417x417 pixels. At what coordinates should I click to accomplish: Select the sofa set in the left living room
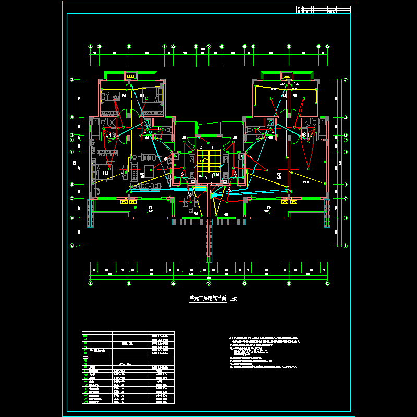coord(146,171)
